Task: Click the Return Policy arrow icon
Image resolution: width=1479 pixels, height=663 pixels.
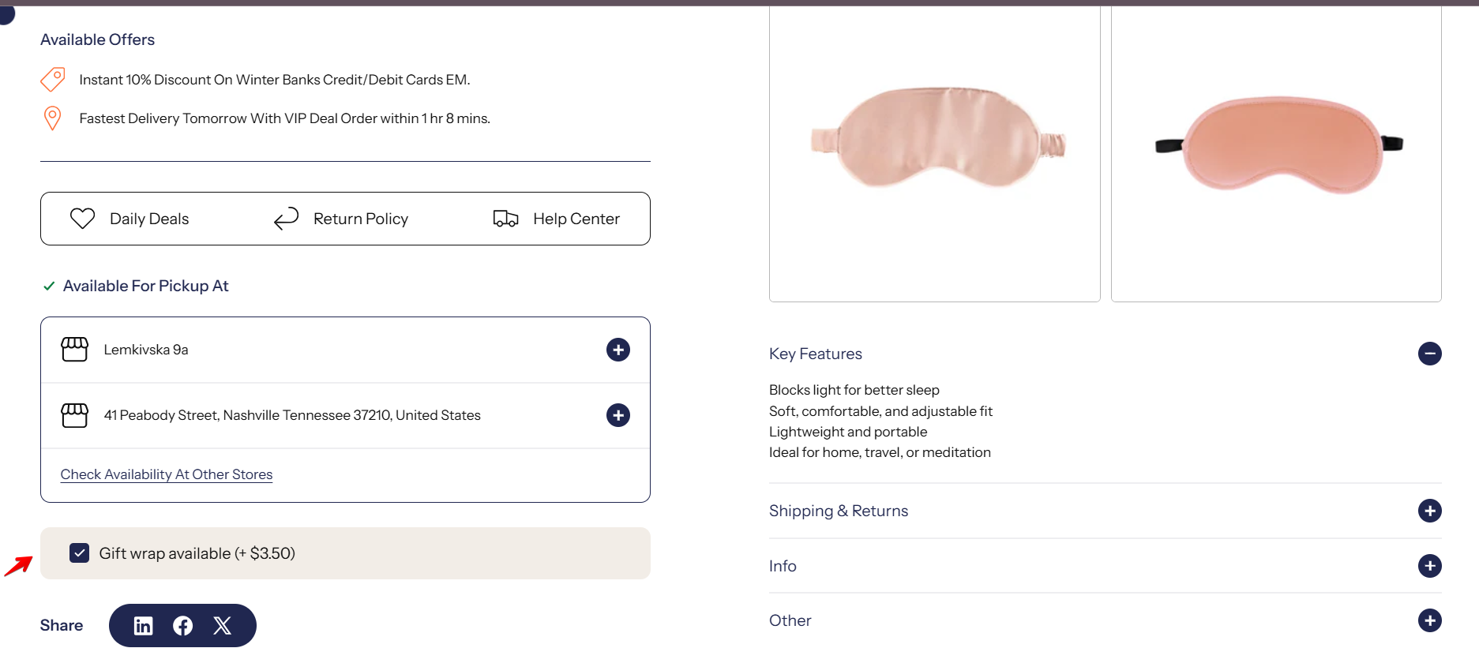Action: click(x=286, y=219)
